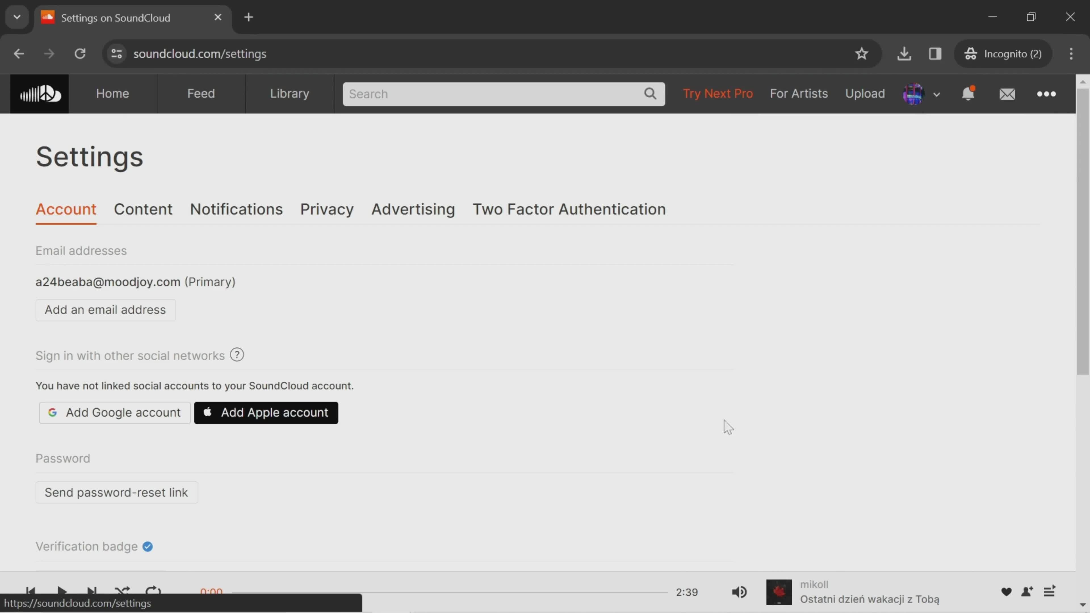Select the Account settings tab

[x=66, y=209]
